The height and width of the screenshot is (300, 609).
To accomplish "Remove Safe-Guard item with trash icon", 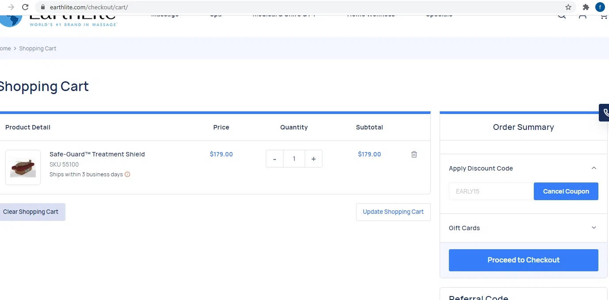I will point(414,154).
